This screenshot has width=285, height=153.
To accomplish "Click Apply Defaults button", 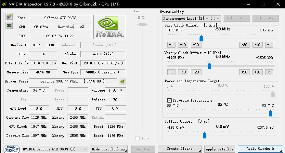I will [220, 149].
